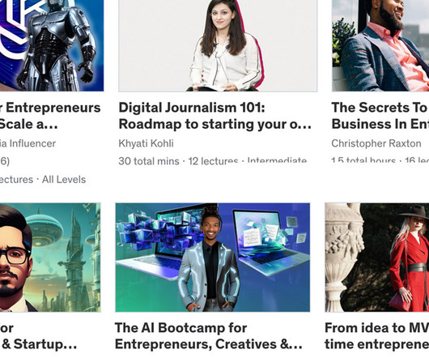Screen dimensions: 429x358
Task: Click the All Levels course info text
Action: tap(64, 180)
